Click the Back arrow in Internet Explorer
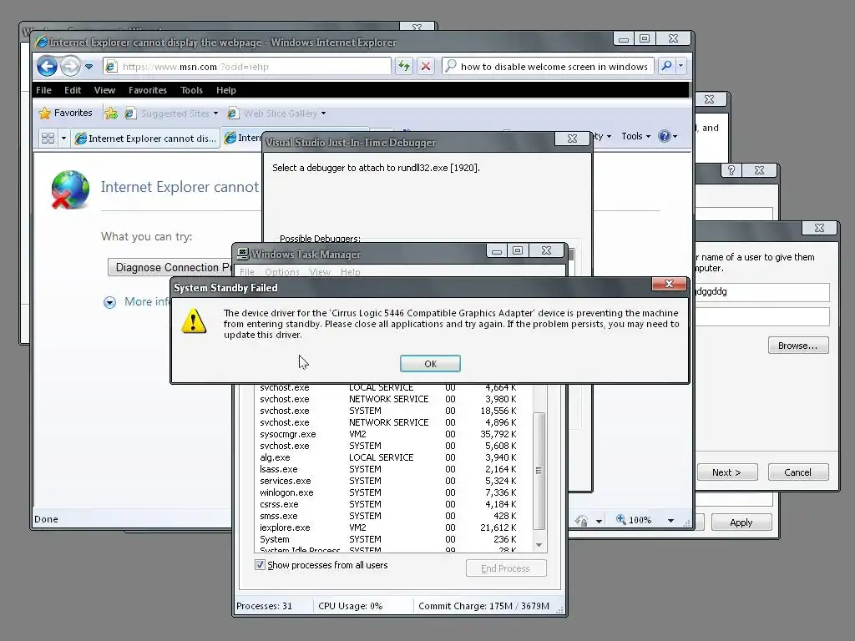 click(x=47, y=67)
